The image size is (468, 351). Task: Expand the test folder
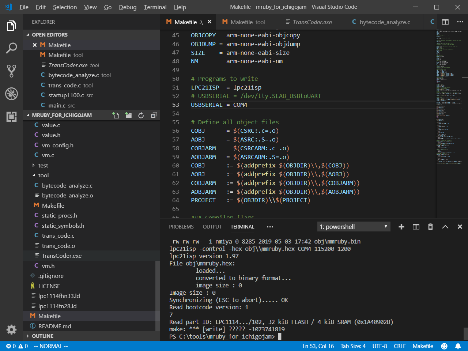[43, 165]
